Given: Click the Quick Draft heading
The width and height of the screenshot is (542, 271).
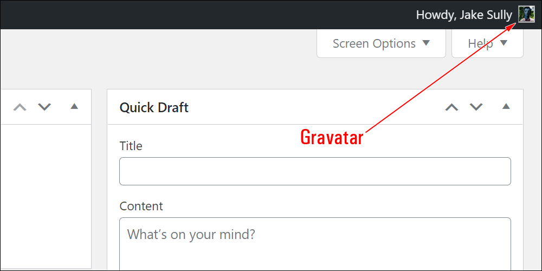Looking at the screenshot, I should (x=154, y=107).
